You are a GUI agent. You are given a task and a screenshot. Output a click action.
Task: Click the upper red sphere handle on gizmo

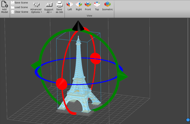coord(96,59)
